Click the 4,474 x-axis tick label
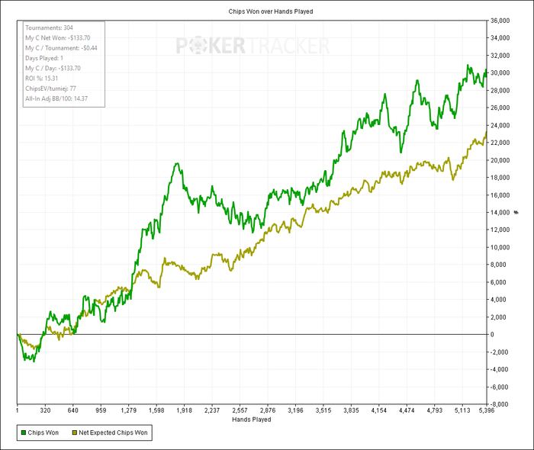Viewport: 534px width, 450px height. pyautogui.click(x=407, y=410)
